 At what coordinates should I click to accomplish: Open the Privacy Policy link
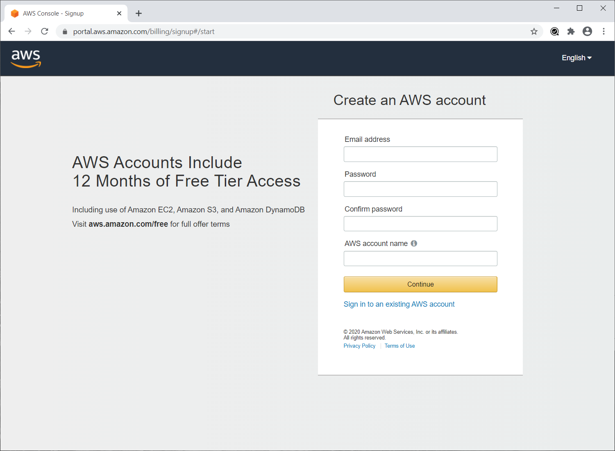[x=359, y=346]
